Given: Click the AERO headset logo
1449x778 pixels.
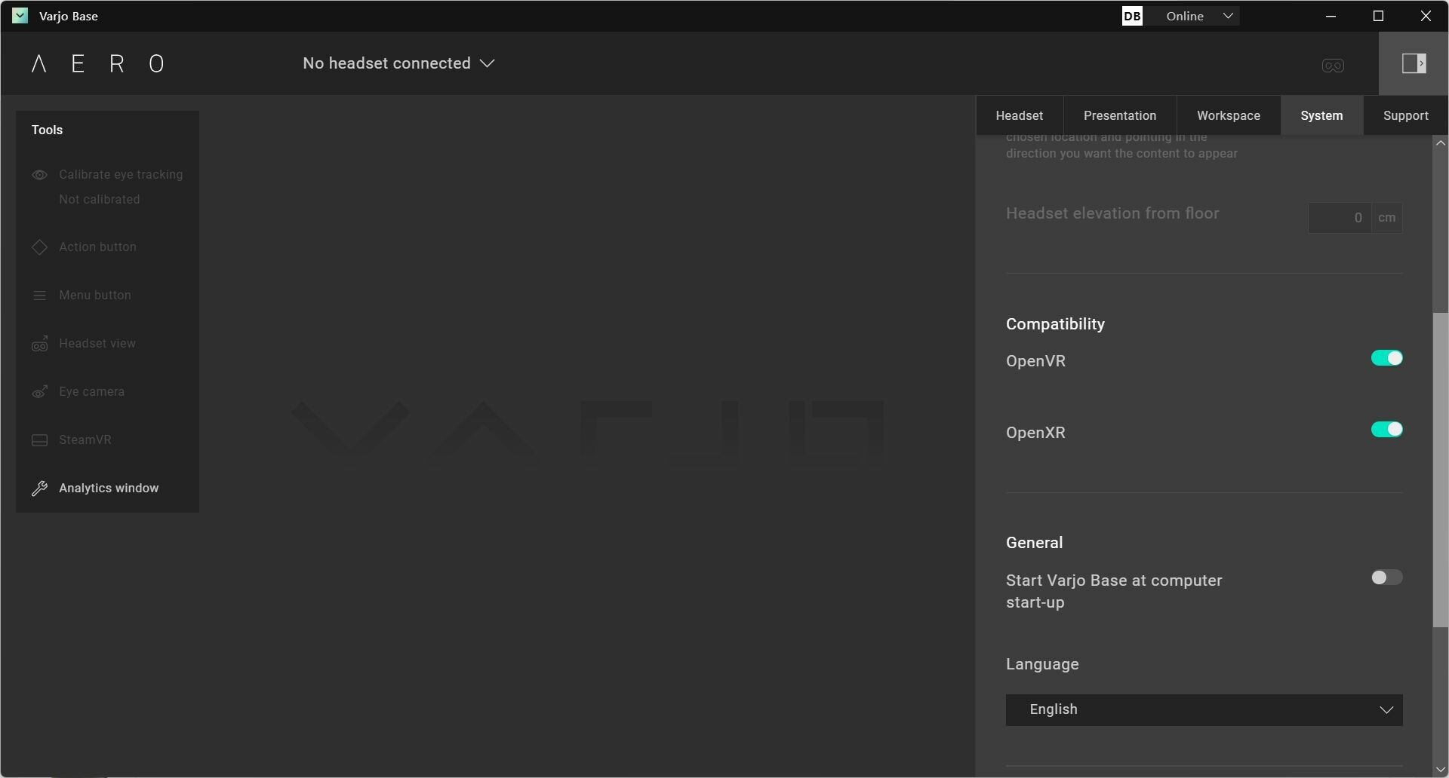Looking at the screenshot, I should click(97, 63).
